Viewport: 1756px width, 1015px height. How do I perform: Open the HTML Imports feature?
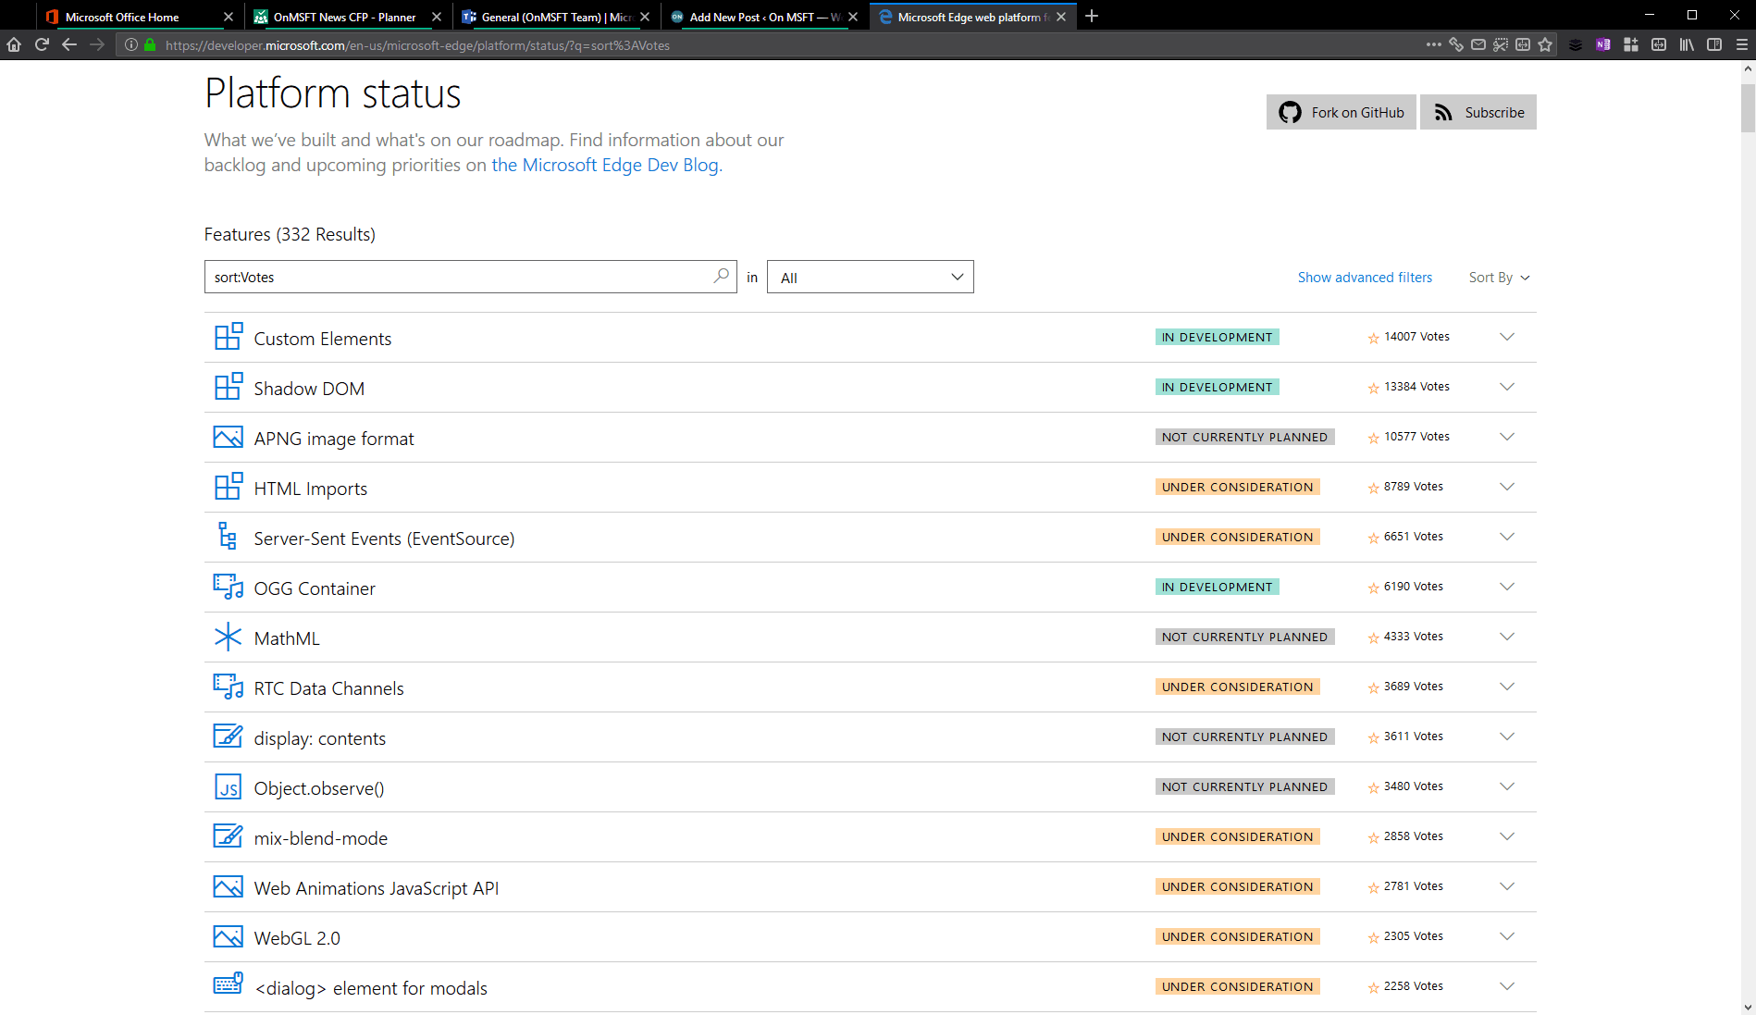(x=310, y=489)
